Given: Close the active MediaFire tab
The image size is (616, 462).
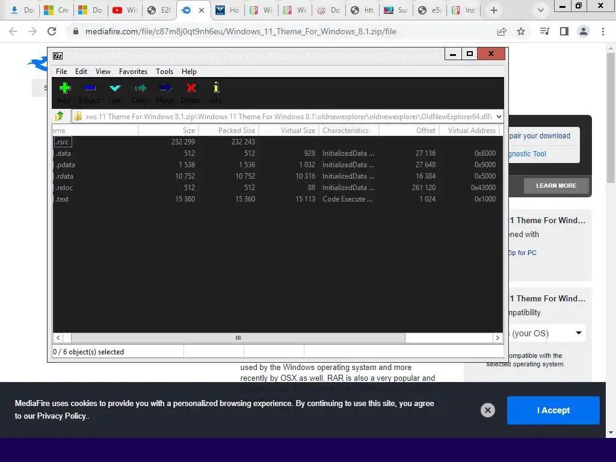Looking at the screenshot, I should click(x=202, y=10).
